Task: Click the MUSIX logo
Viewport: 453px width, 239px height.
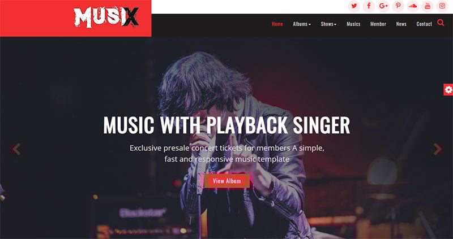Action: 106,18
